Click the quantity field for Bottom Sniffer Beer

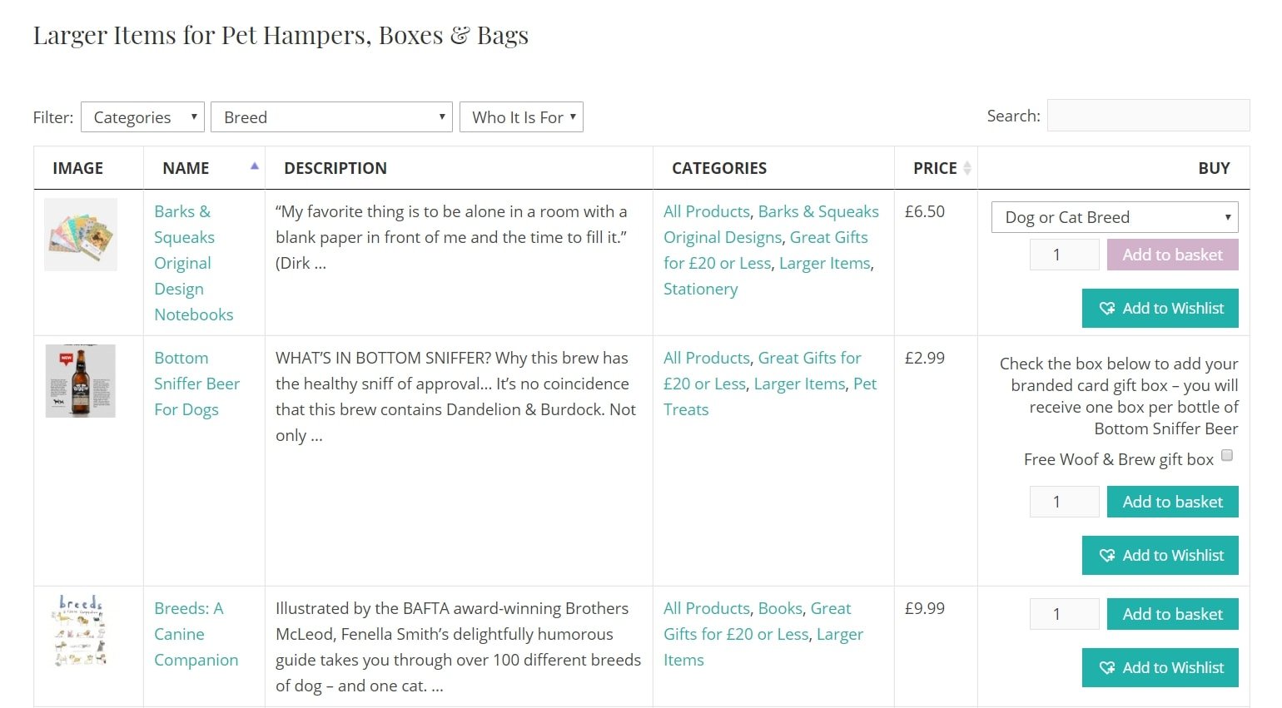(x=1064, y=501)
